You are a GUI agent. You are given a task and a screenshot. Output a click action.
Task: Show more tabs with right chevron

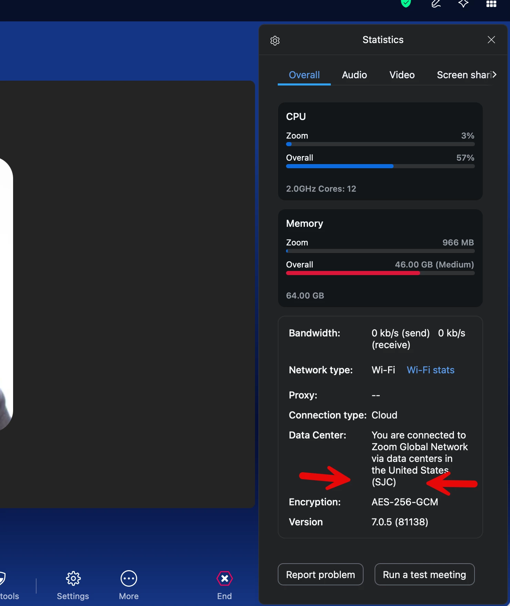click(x=494, y=75)
